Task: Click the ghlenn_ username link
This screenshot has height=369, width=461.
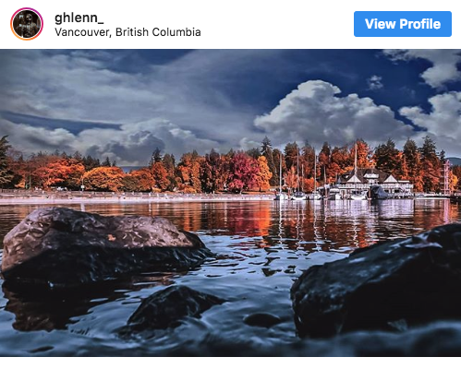Action: [x=79, y=18]
